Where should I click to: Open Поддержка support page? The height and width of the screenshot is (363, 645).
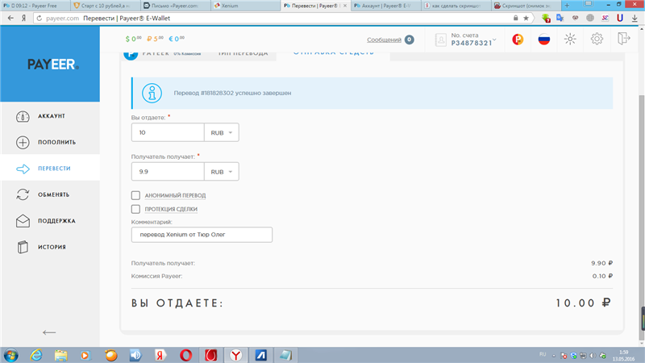[50, 221]
